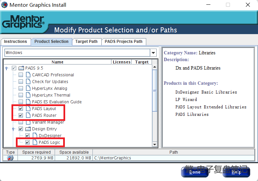The width and height of the screenshot is (258, 181).
Task: Click the Space required column header
Action: coord(36,152)
